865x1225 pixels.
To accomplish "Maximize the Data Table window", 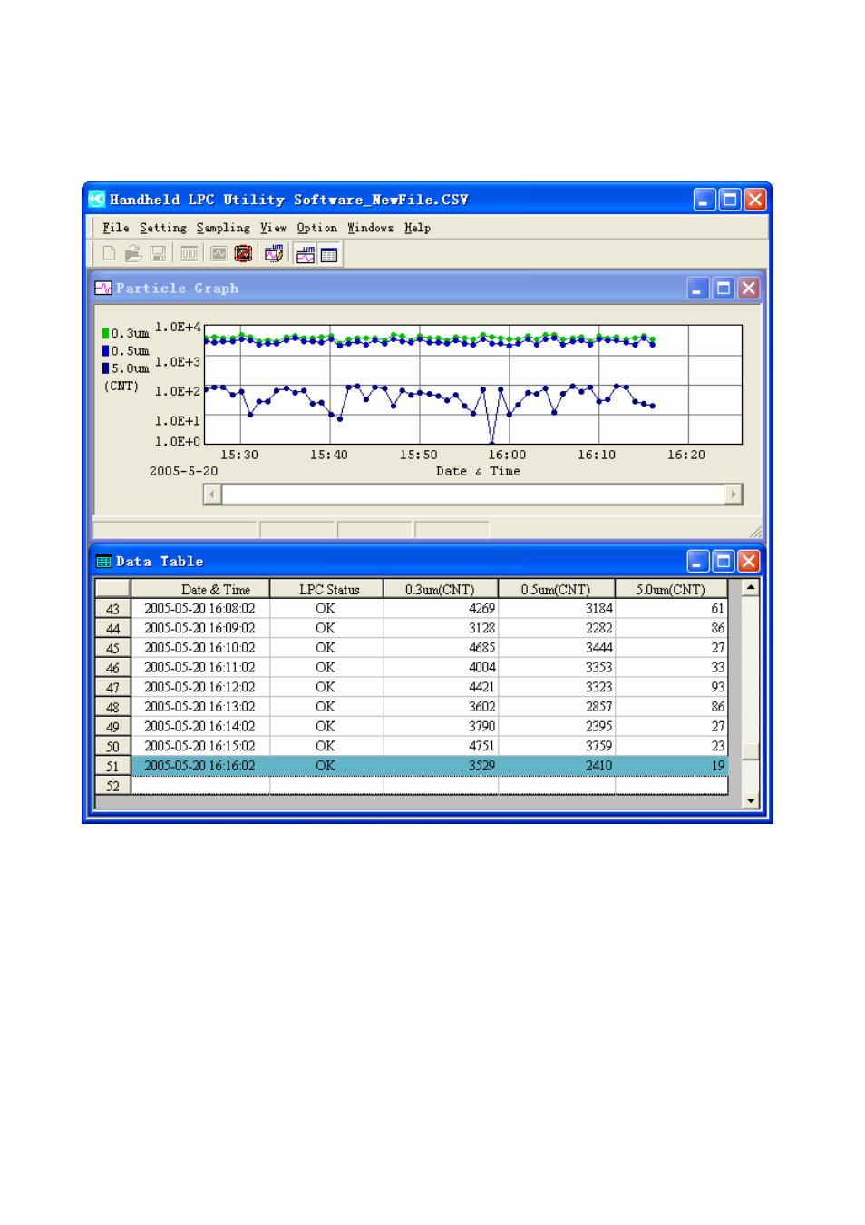I will tap(724, 562).
